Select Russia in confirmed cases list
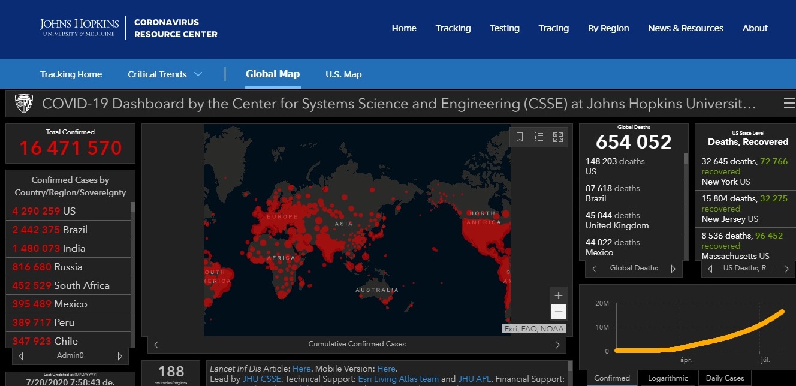This screenshot has width=796, height=386. 68,267
